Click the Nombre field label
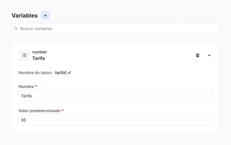Image resolution: width=231 pixels, height=145 pixels. [x=26, y=87]
